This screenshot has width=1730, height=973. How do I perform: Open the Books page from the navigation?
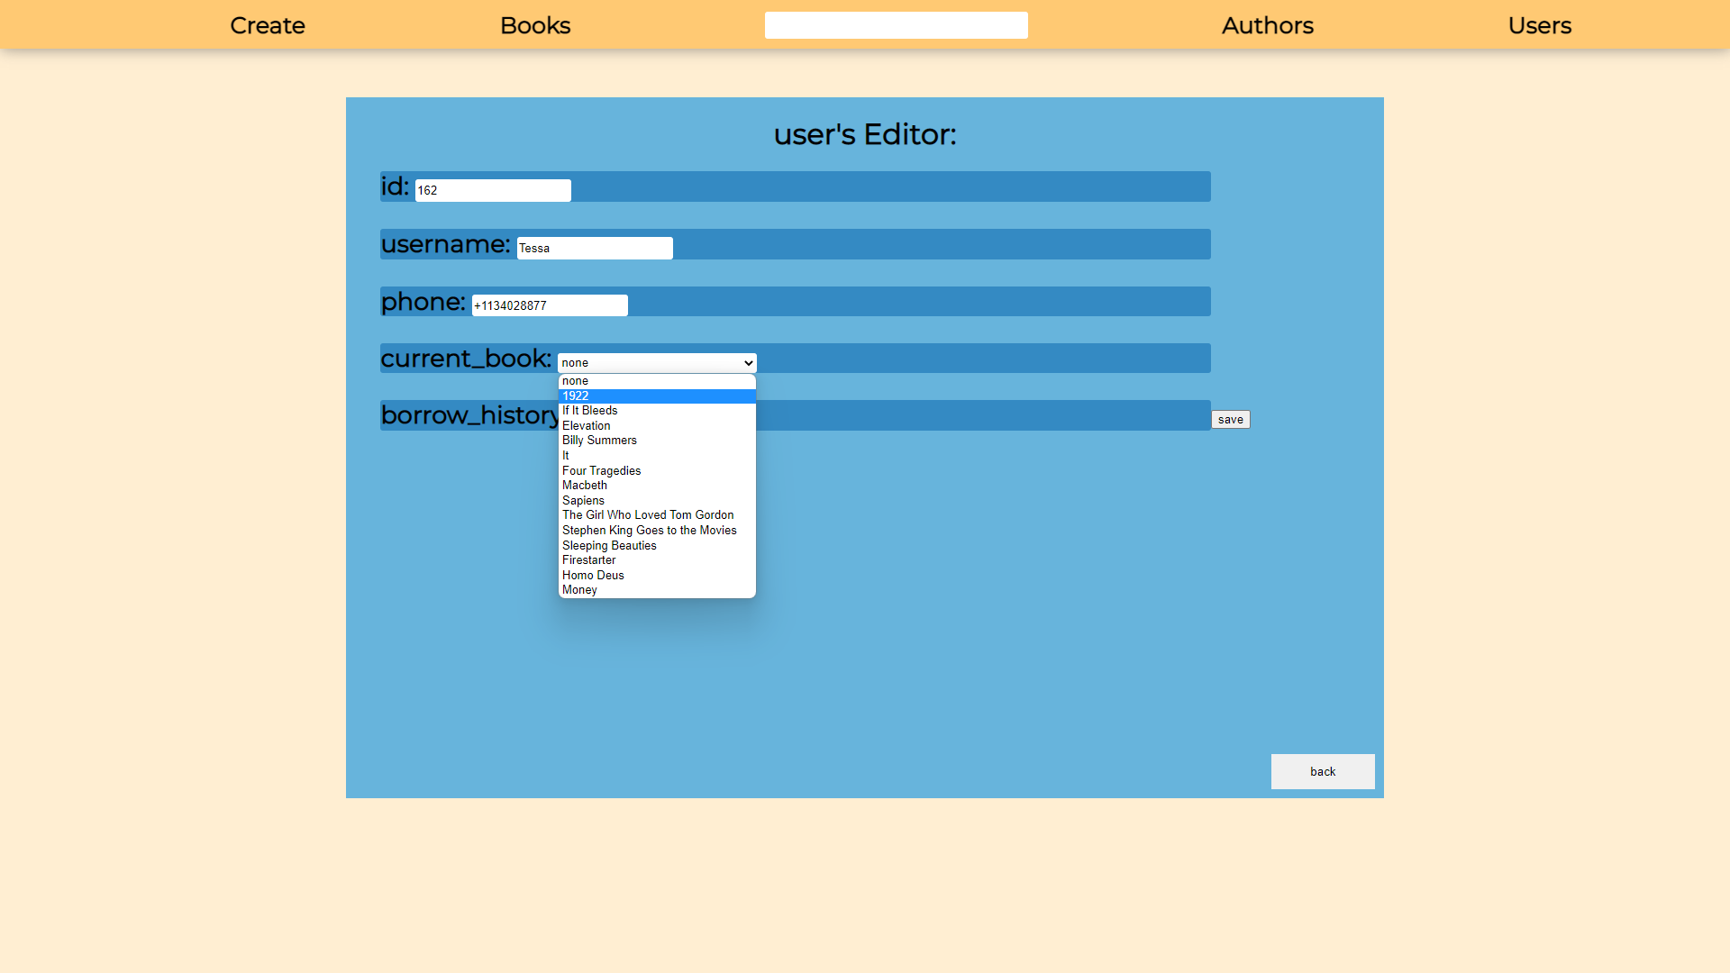tap(534, 25)
